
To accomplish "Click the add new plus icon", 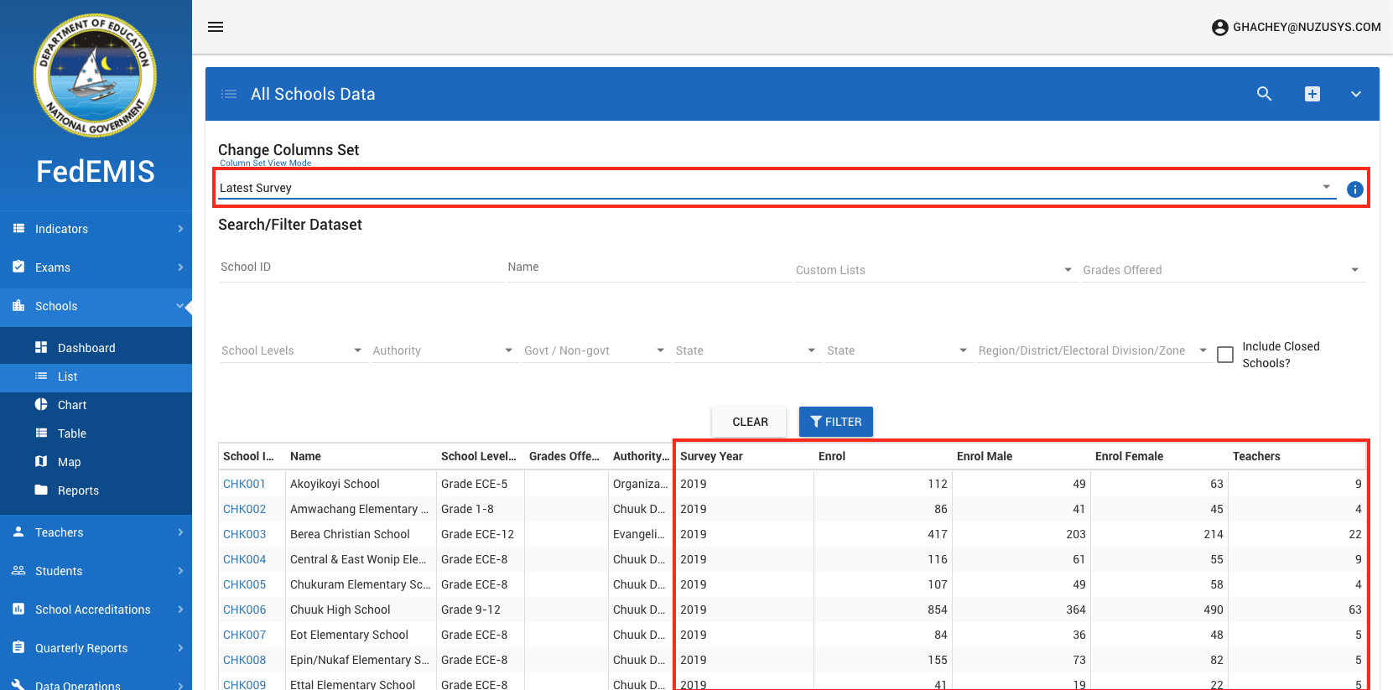I will pos(1312,94).
